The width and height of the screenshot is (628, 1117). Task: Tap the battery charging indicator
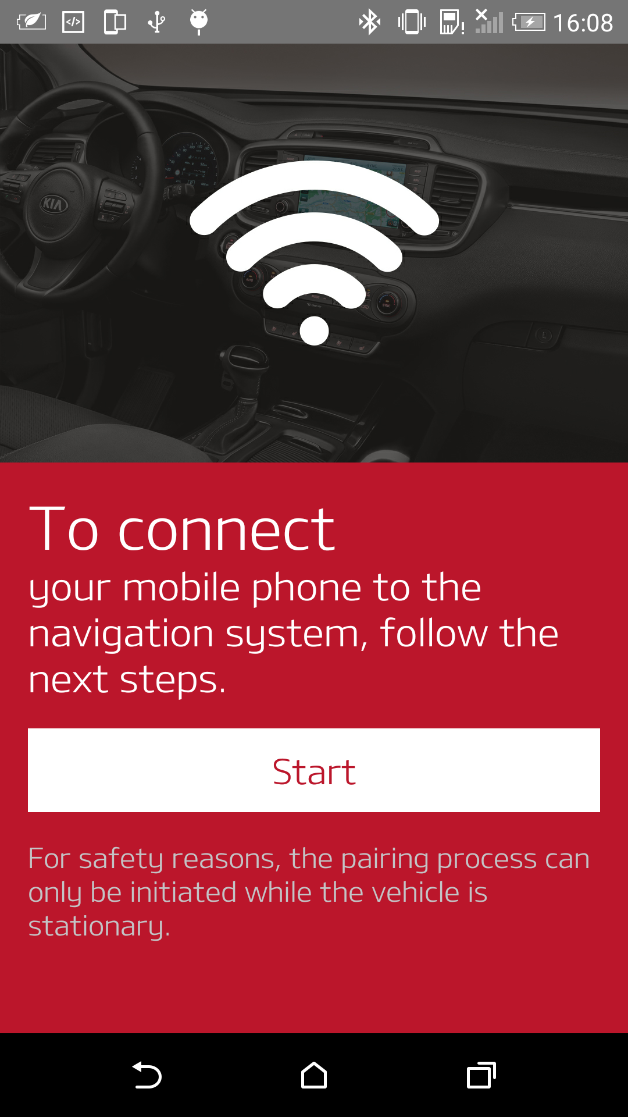(529, 22)
